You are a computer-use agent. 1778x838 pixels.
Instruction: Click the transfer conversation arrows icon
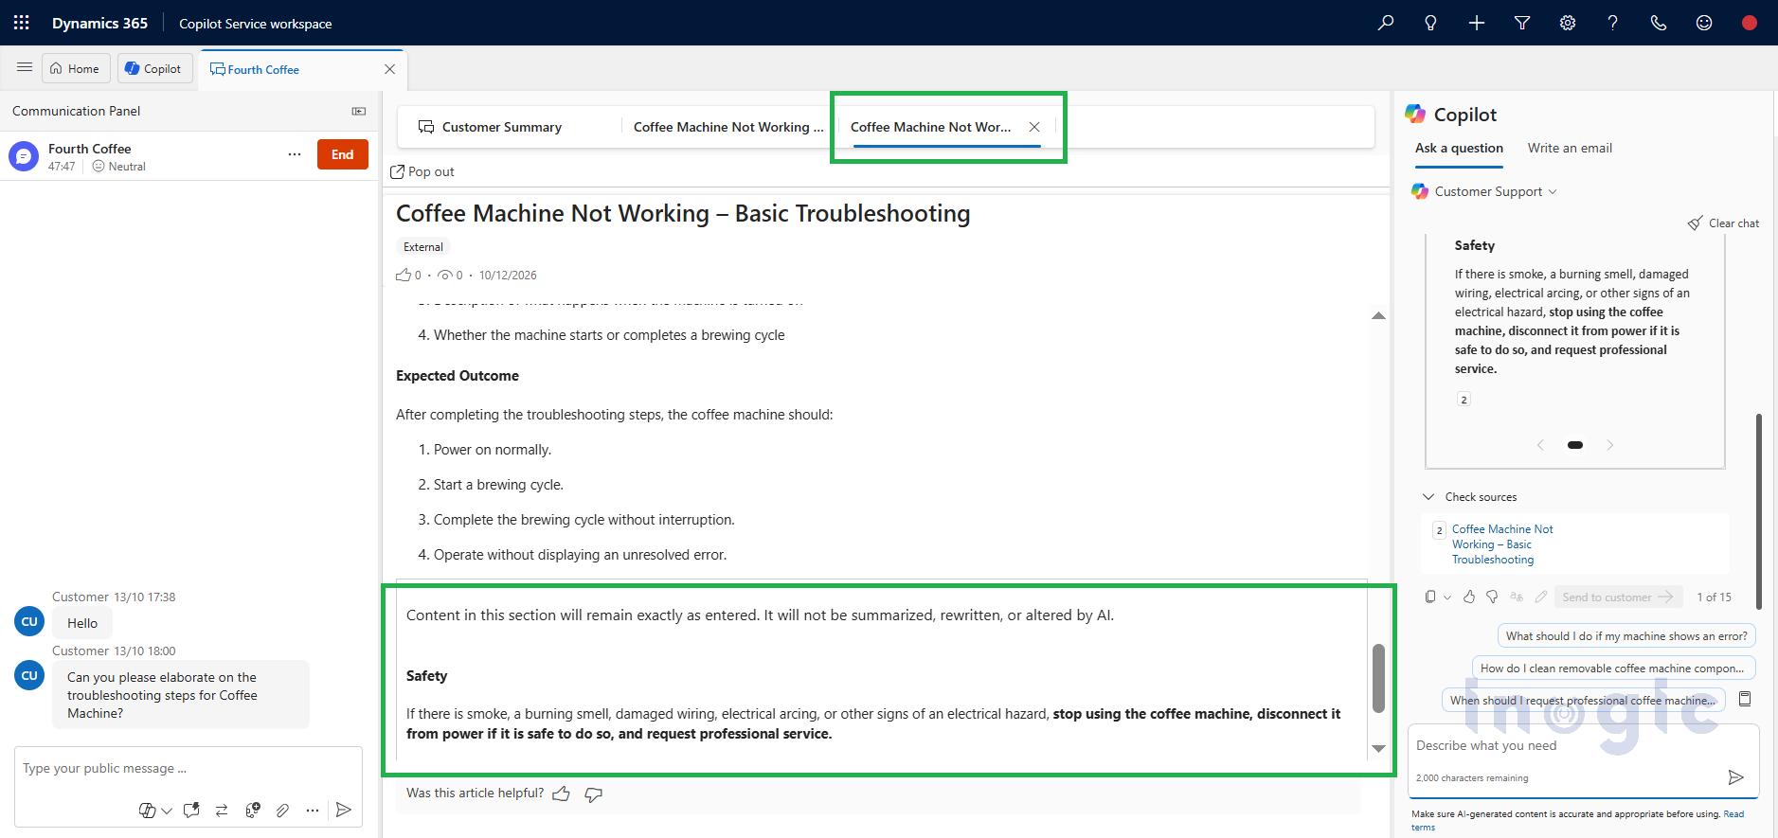[x=222, y=810]
